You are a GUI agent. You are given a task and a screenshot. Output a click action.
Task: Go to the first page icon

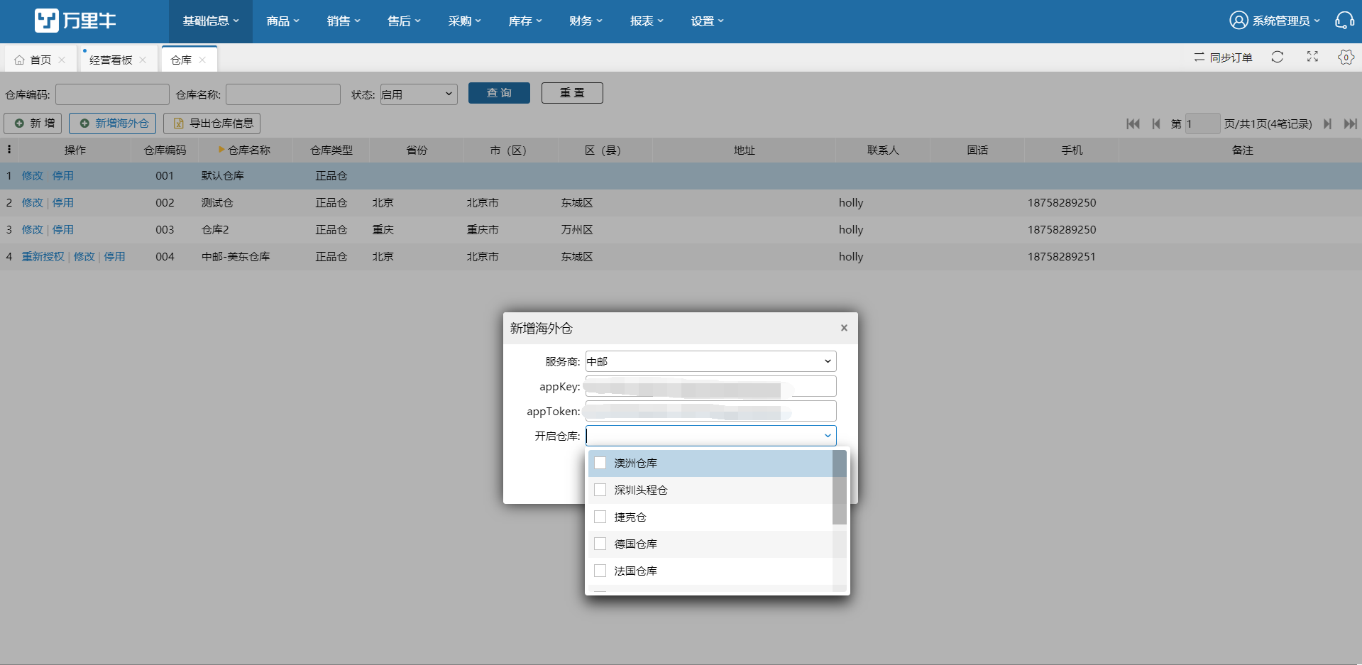[1133, 123]
